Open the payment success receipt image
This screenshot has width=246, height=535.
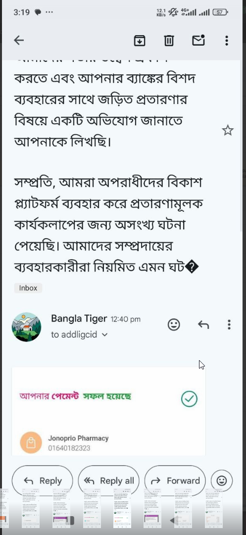pyautogui.click(x=109, y=411)
